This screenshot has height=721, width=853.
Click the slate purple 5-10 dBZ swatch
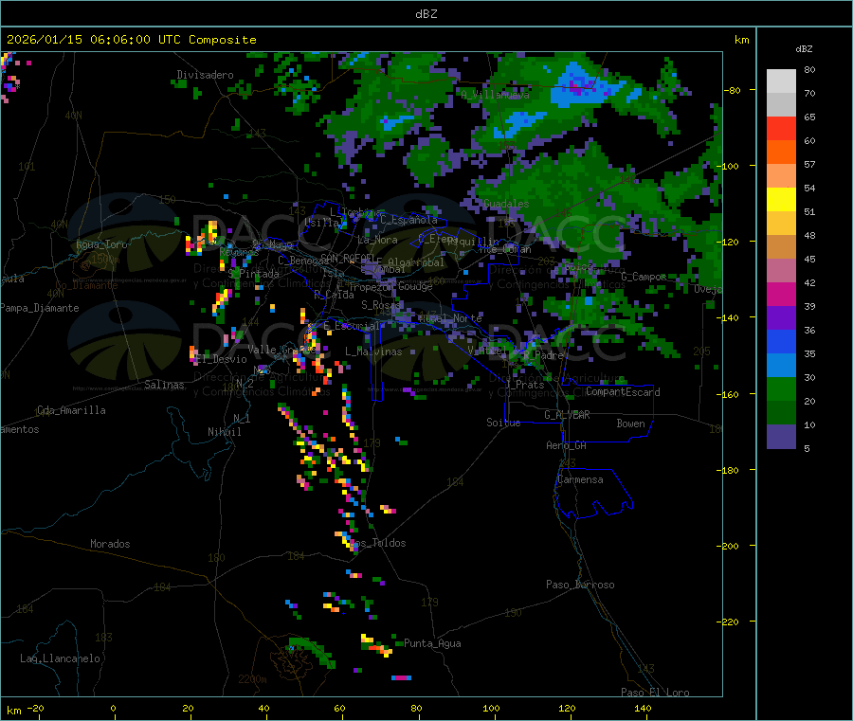pos(781,437)
